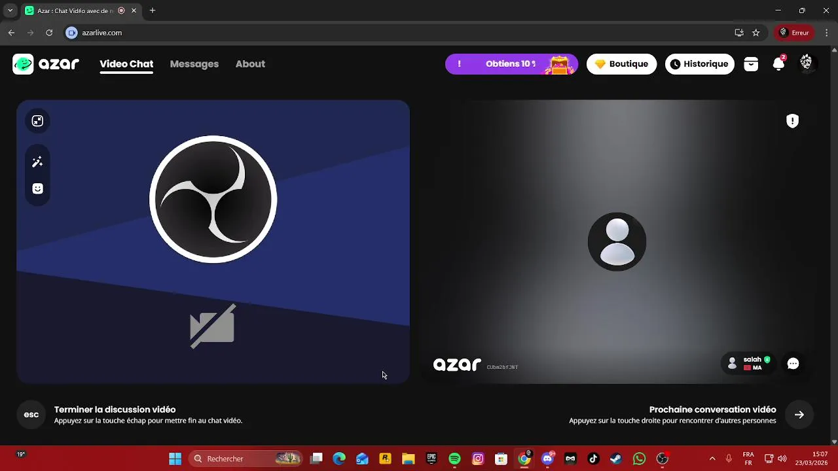Close the Azar browser tab
This screenshot has width=838, height=471.
coord(134,10)
